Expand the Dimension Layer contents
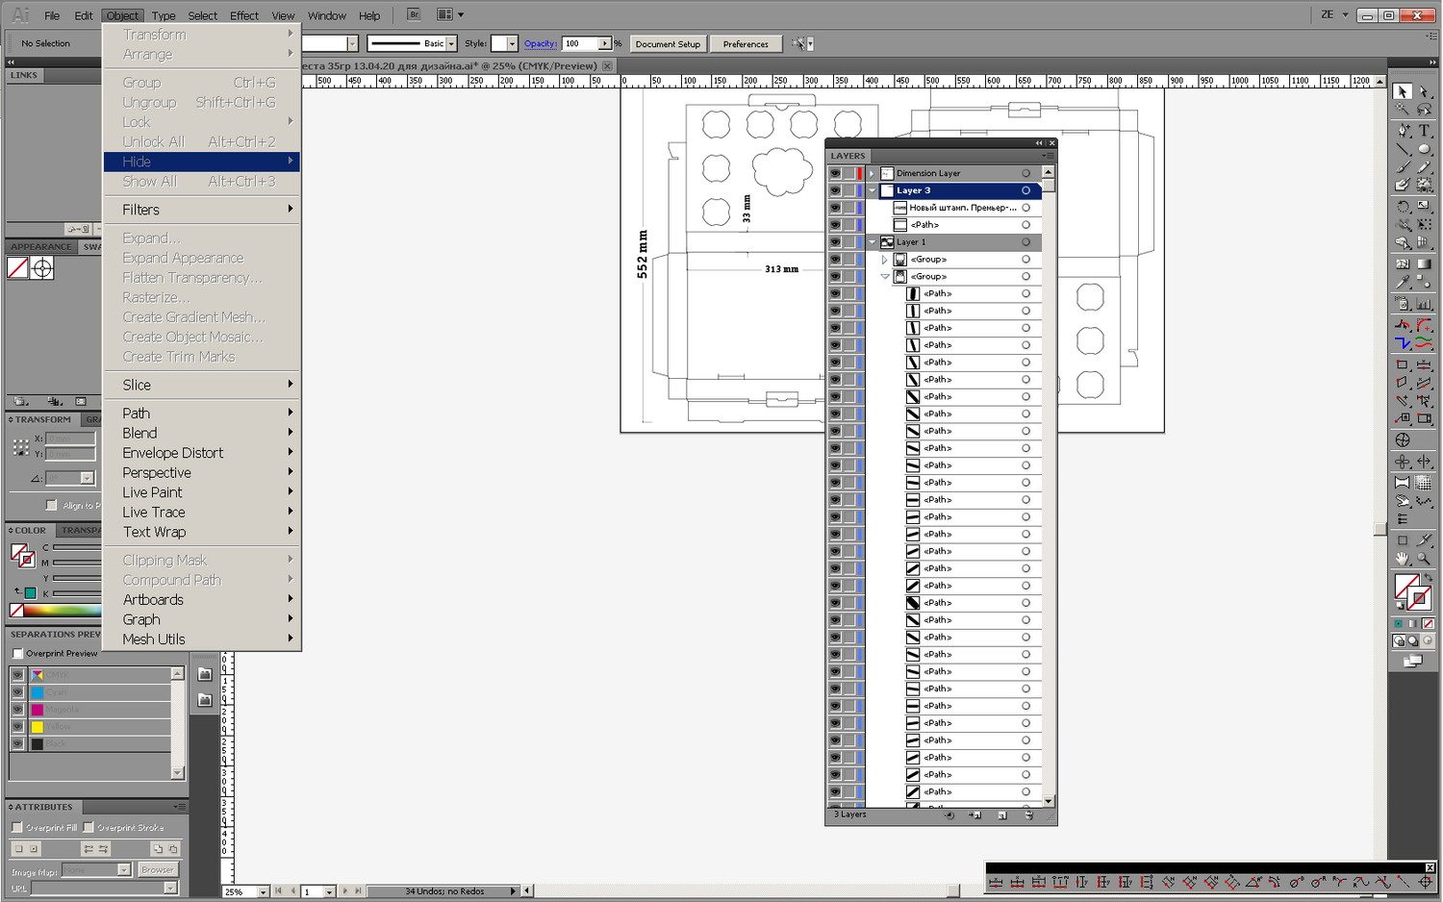This screenshot has width=1443, height=902. coord(872,174)
